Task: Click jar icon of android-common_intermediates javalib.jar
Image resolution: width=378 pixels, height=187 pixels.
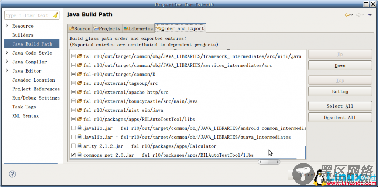Action: click(x=80, y=128)
